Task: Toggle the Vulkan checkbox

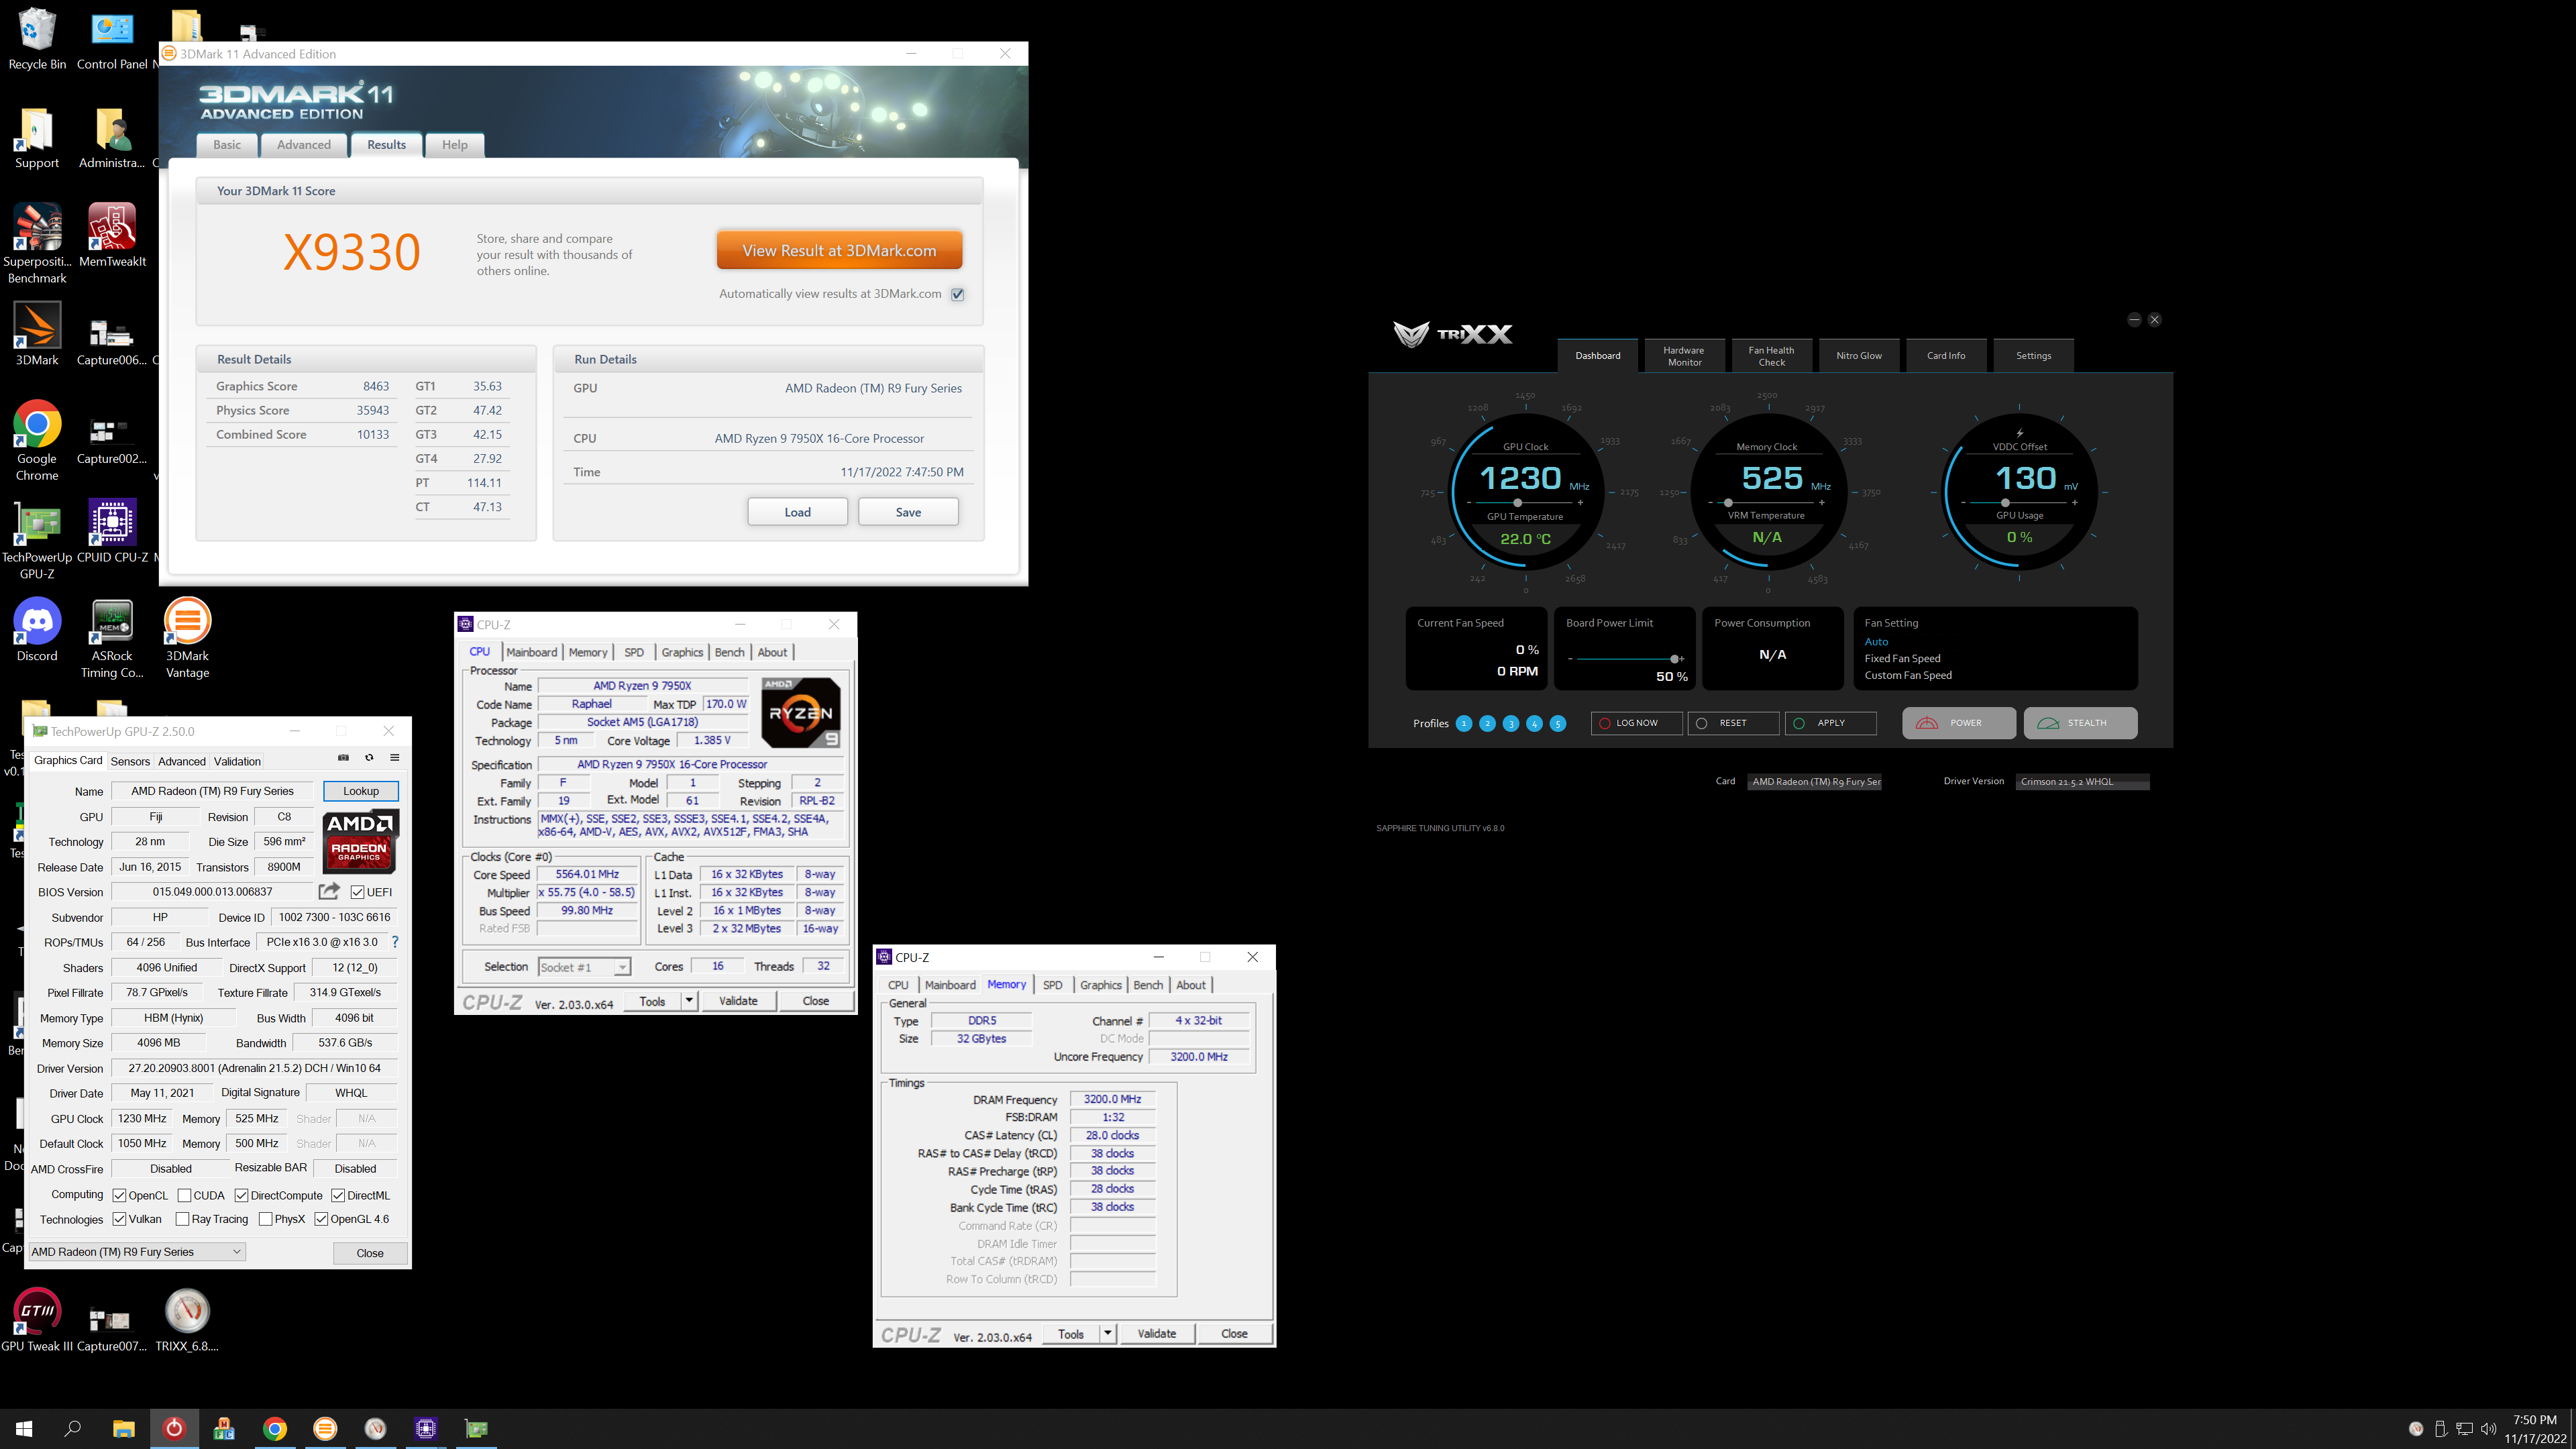Action: pyautogui.click(x=119, y=1219)
